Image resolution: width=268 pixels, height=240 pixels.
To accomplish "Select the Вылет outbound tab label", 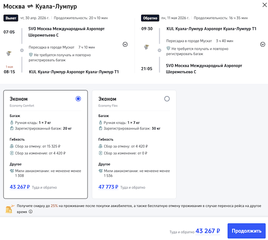I will tap(11, 18).
